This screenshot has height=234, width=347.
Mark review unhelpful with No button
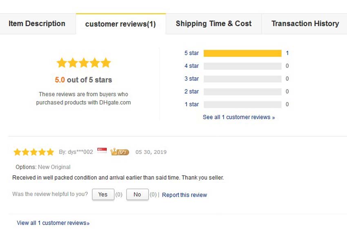(x=138, y=194)
